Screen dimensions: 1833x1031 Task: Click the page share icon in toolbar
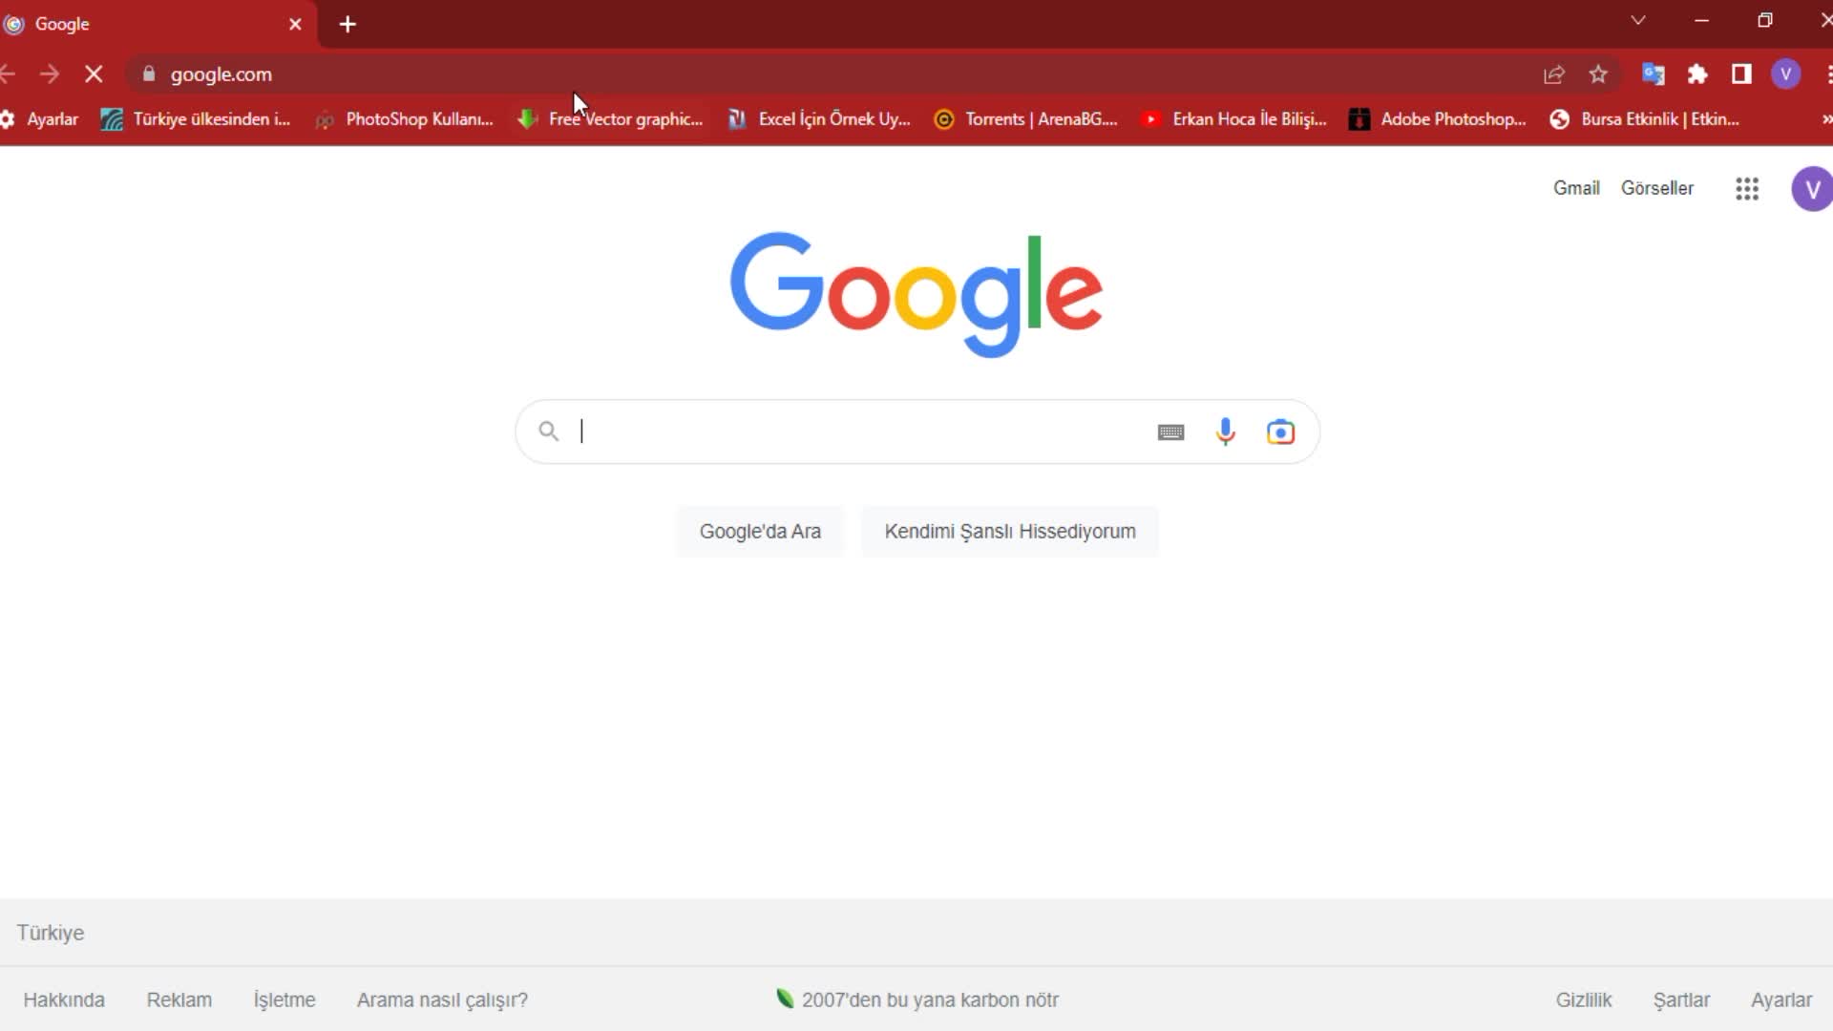[x=1552, y=73]
